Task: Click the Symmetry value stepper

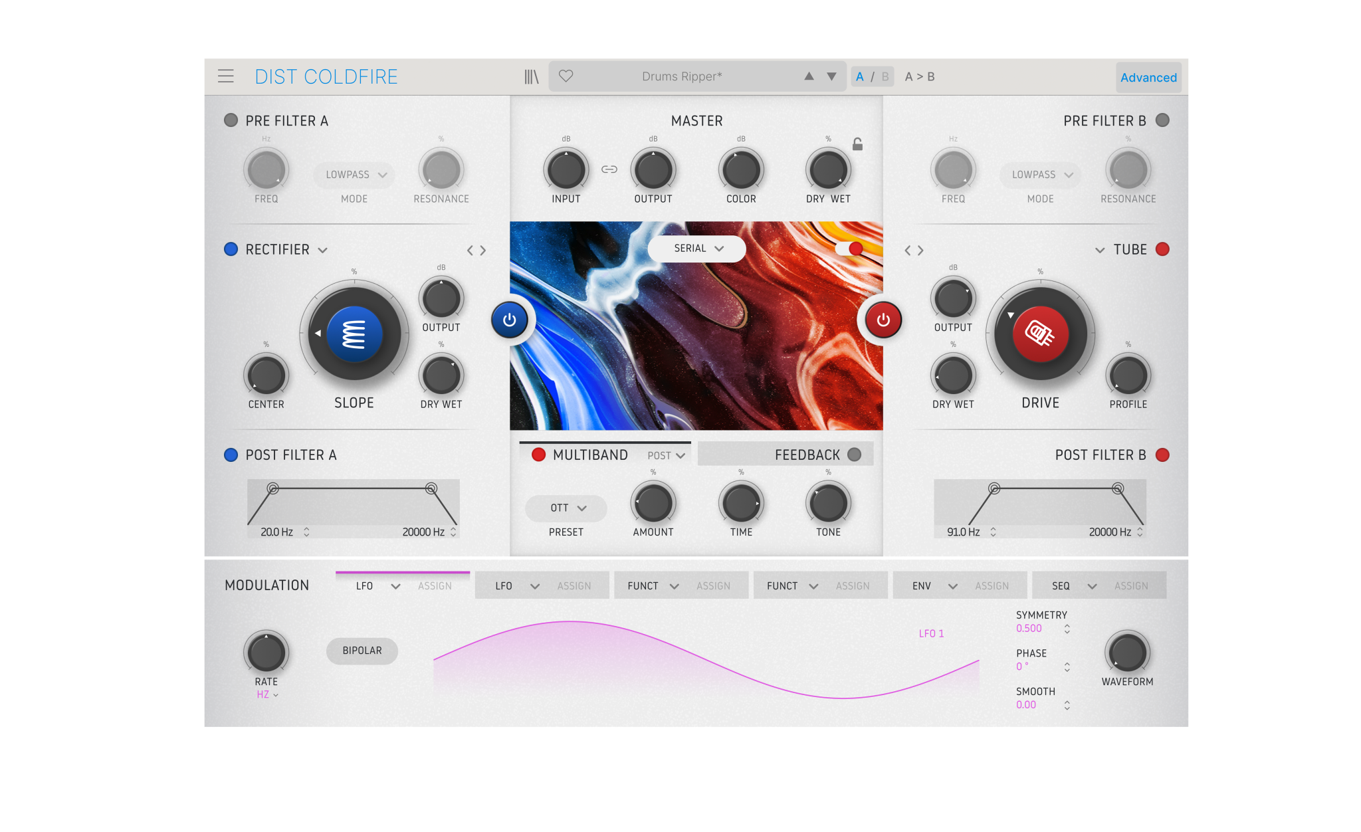Action: pyautogui.click(x=1067, y=629)
